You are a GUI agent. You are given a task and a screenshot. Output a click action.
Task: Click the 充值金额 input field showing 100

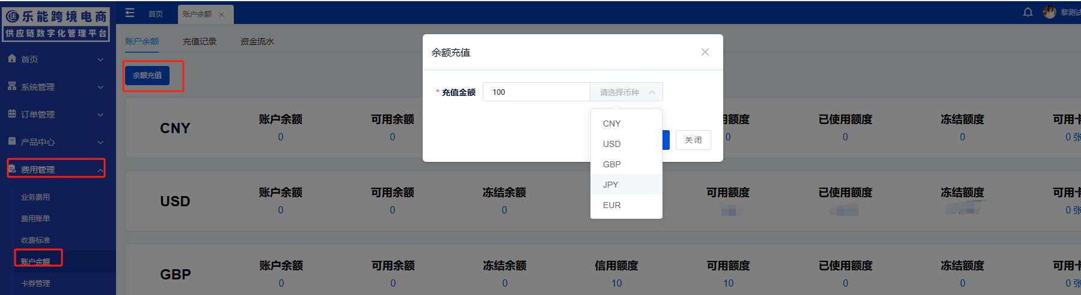(536, 92)
